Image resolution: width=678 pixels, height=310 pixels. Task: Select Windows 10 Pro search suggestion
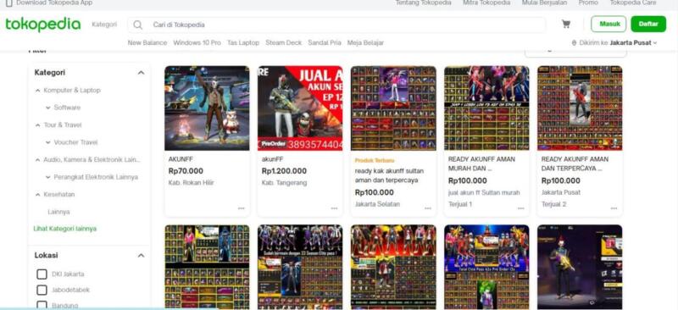pyautogui.click(x=197, y=43)
